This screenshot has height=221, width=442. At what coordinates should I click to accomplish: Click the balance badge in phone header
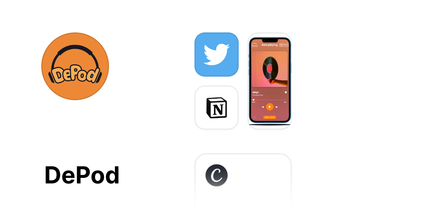coord(284,45)
